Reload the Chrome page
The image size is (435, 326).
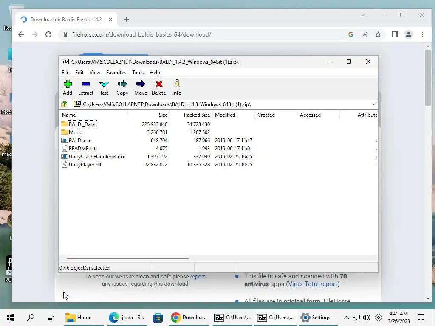48,34
